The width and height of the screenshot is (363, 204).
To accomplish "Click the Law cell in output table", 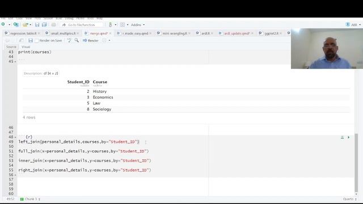I will coord(96,103).
